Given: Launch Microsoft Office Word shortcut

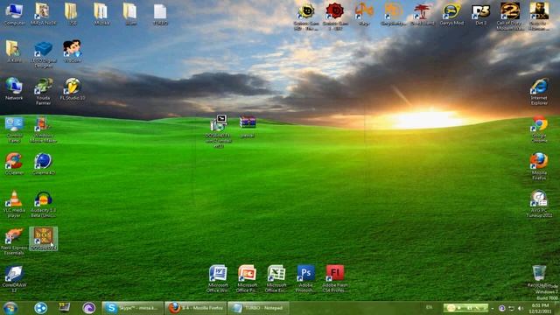Looking at the screenshot, I should [x=218, y=279].
